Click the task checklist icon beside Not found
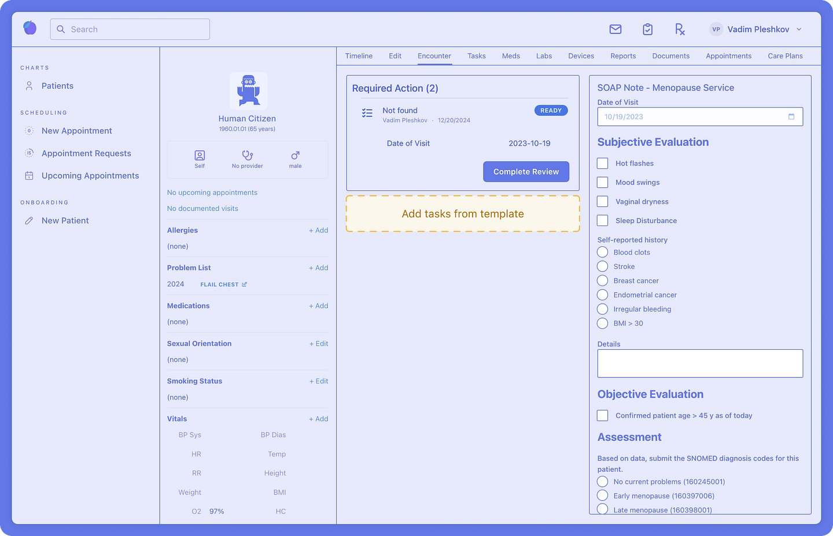 point(367,113)
